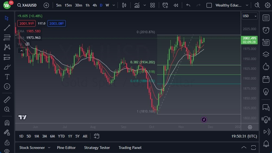Open the USD currency dropdown
Image resolution: width=272 pixels, height=153 pixels.
249,16
